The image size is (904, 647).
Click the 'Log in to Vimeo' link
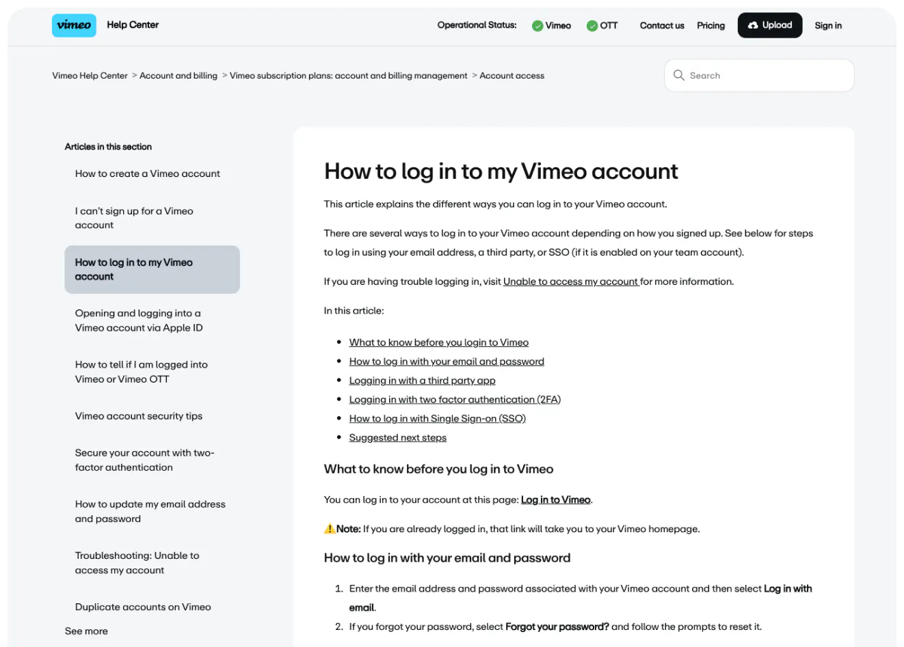[x=555, y=500]
